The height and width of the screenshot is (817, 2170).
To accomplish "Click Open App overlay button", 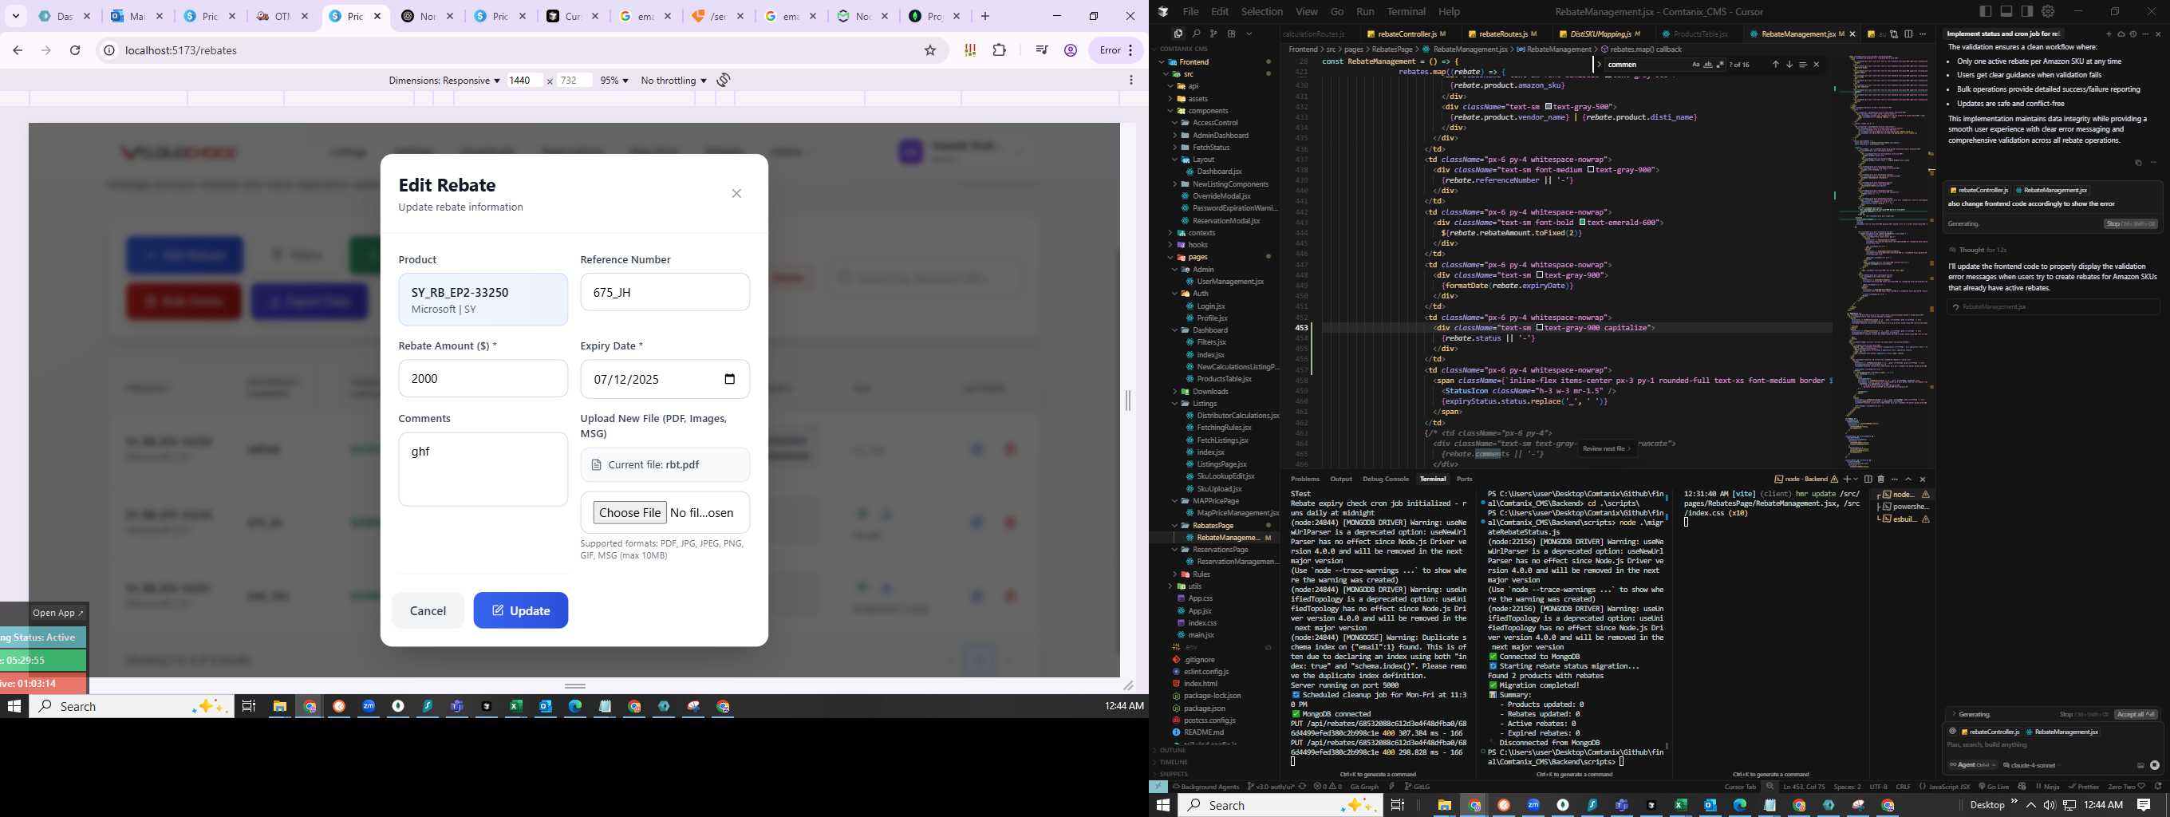I will (58, 614).
